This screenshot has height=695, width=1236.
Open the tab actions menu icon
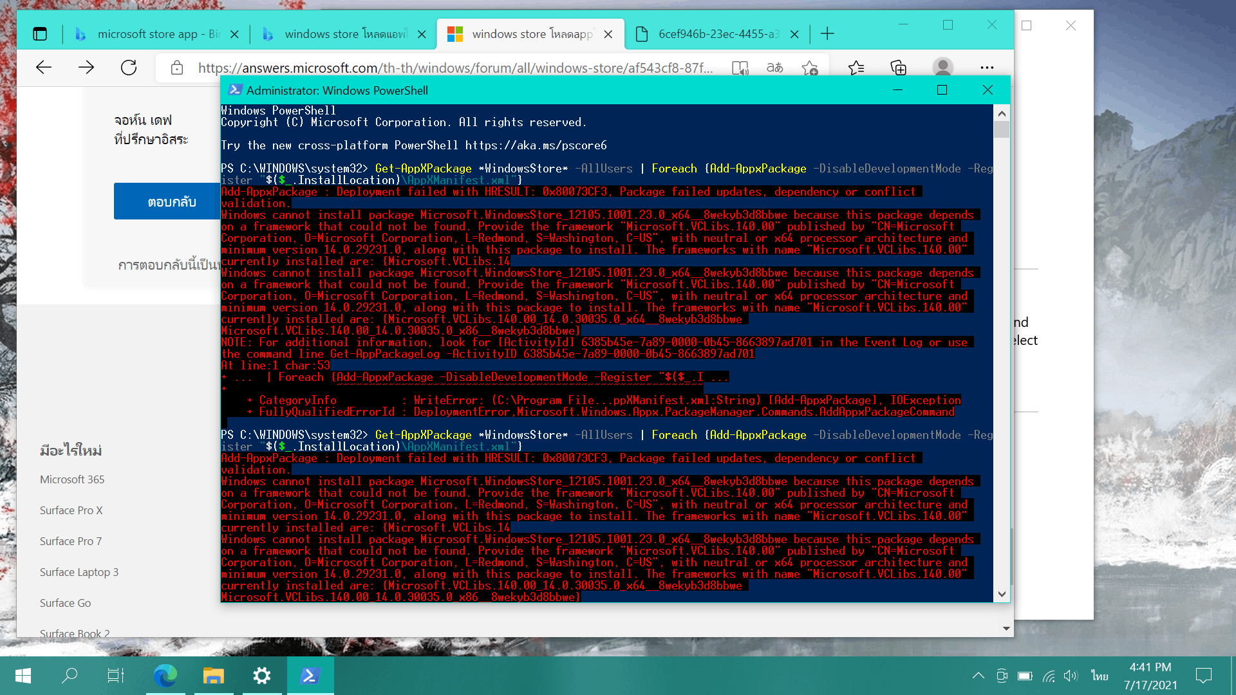(40, 34)
